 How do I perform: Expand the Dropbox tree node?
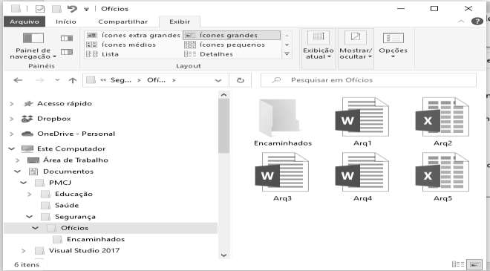pyautogui.click(x=12, y=119)
